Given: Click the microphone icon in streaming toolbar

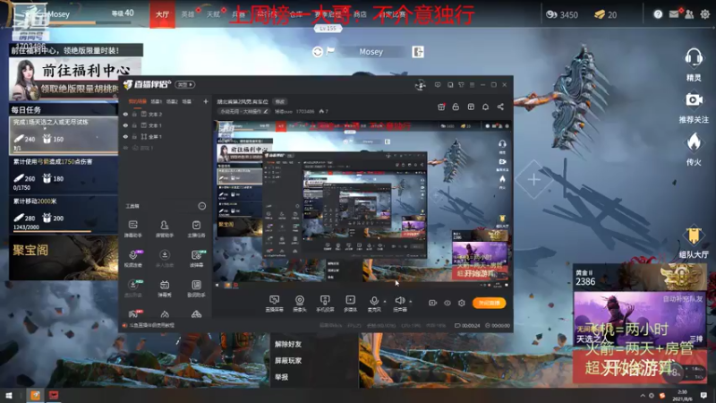Looking at the screenshot, I should (374, 301).
